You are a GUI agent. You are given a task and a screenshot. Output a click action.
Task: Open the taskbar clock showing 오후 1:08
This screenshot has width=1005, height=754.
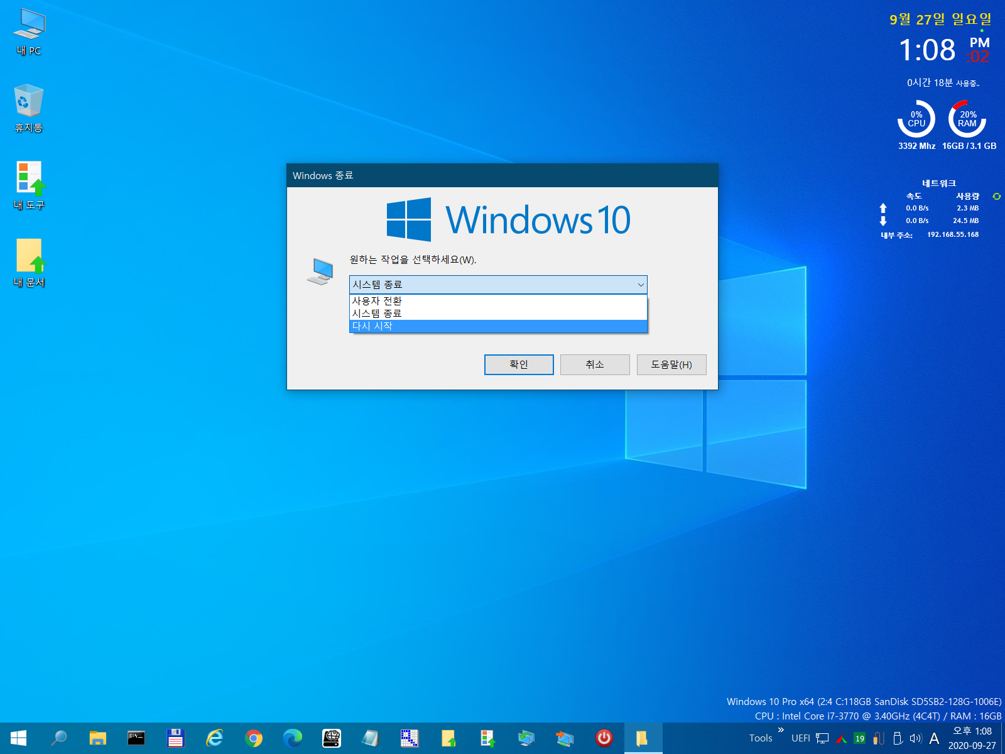972,738
